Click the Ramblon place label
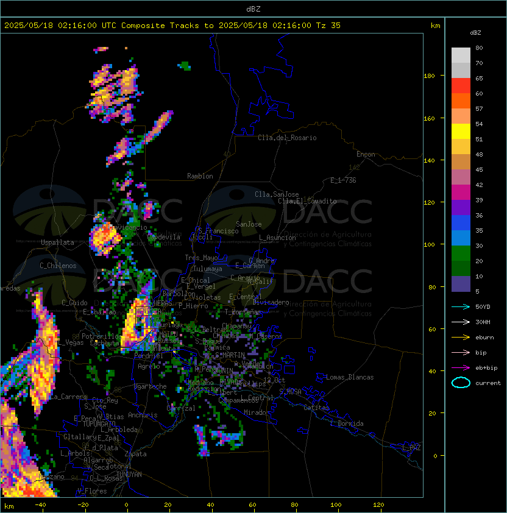Screen dimensions: 507x513 (200, 176)
